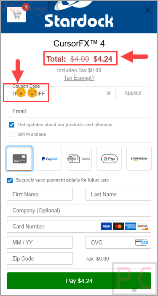Image resolution: width=158 pixels, height=296 pixels.
Task: Select the Quote payment option
Action: (79, 159)
